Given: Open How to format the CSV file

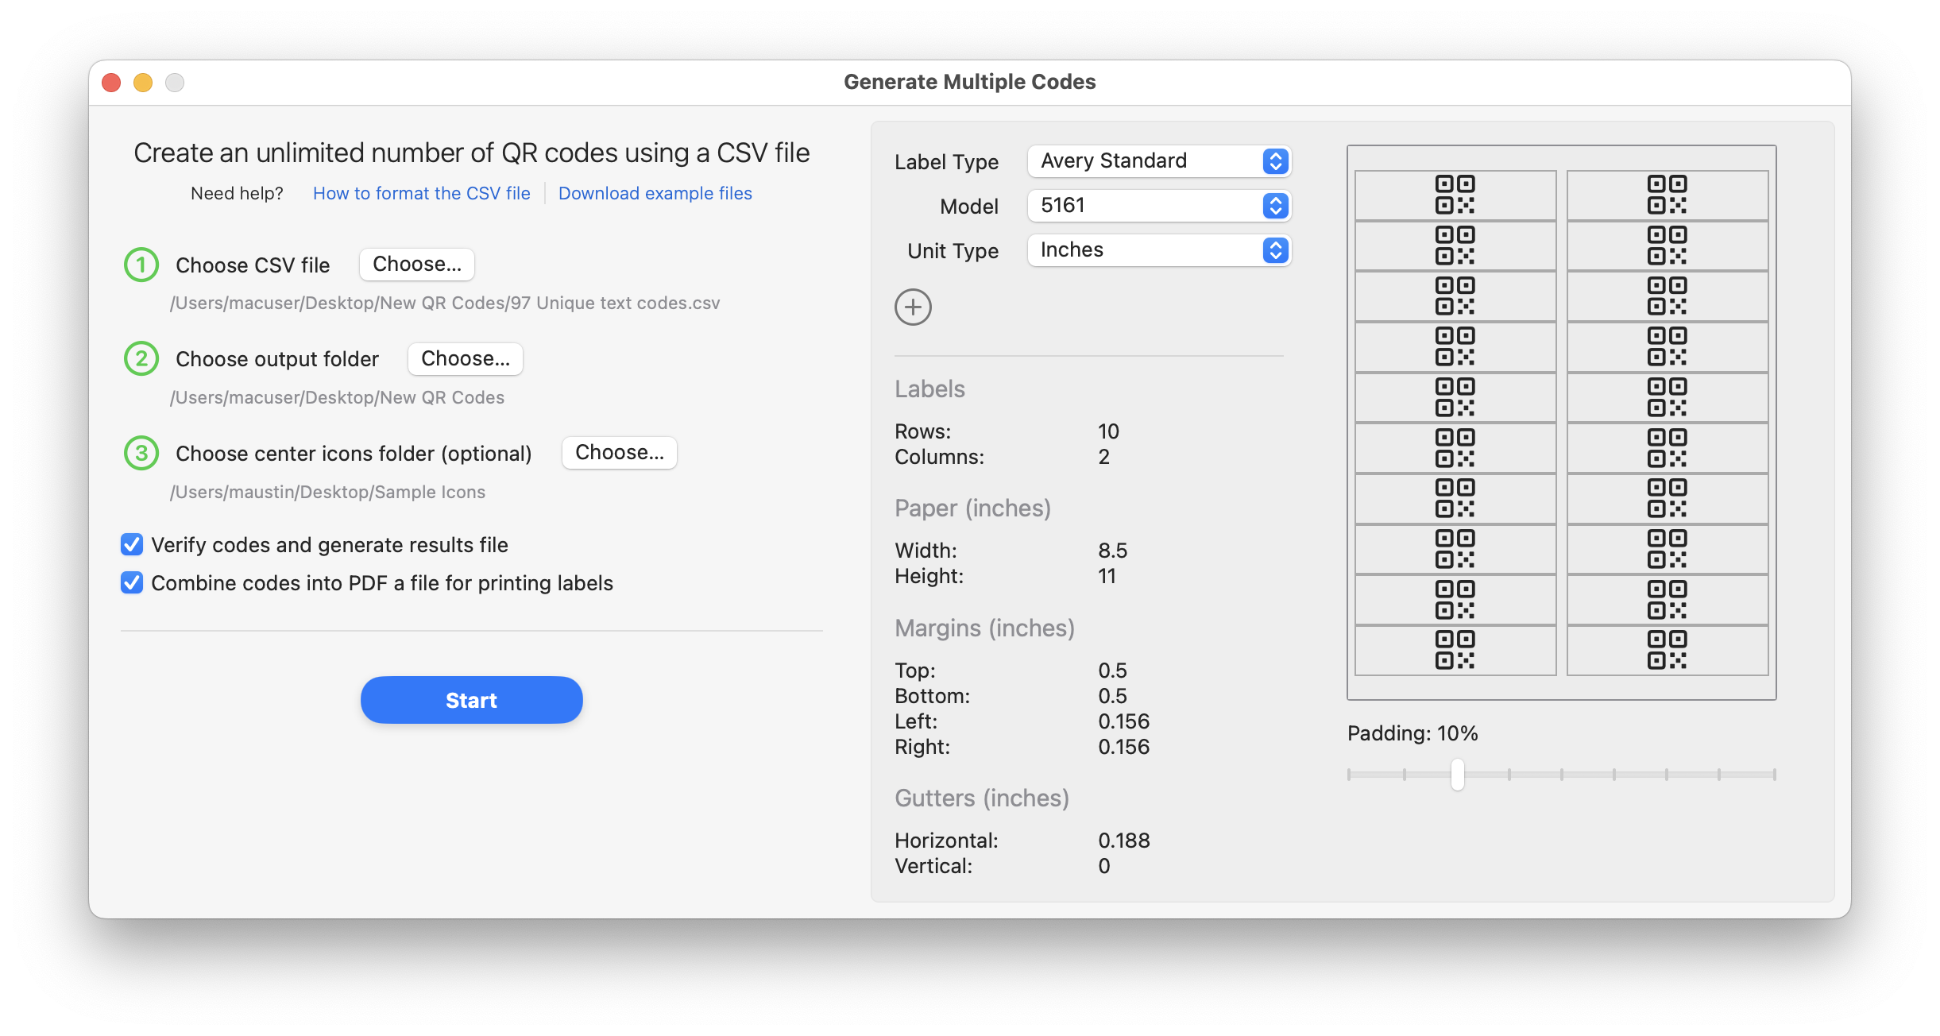Looking at the screenshot, I should click(422, 192).
